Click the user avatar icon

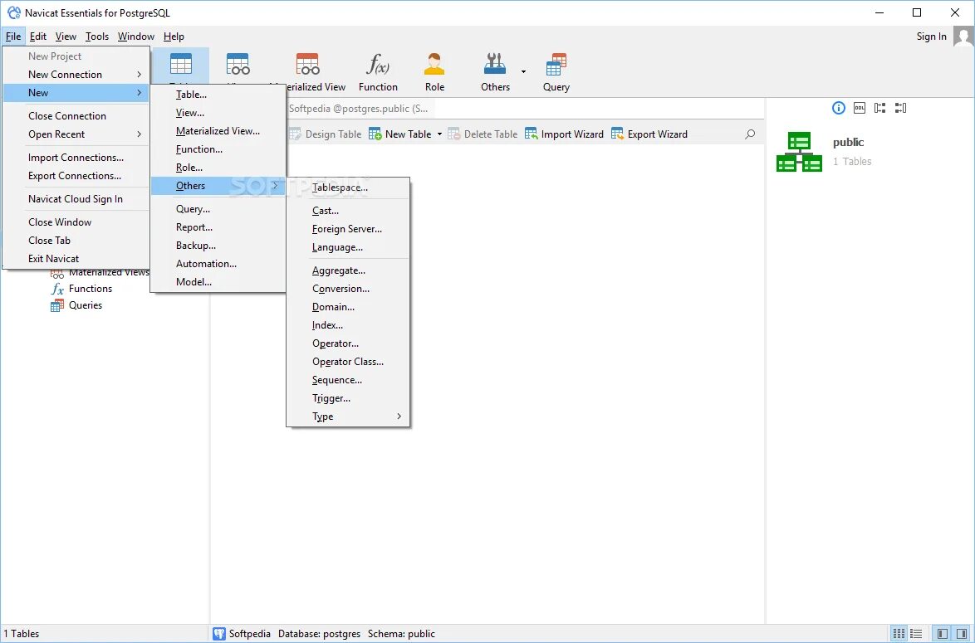click(x=963, y=37)
